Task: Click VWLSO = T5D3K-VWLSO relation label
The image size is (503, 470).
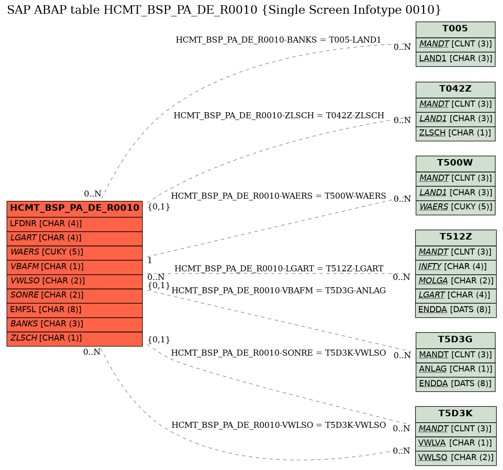Action: click(x=279, y=425)
